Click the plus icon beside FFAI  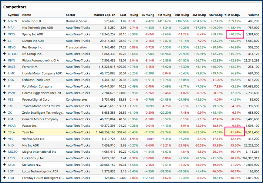click(4, 178)
